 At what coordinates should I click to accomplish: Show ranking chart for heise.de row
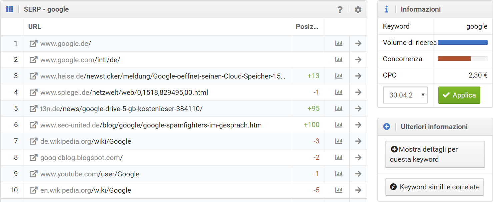point(339,76)
